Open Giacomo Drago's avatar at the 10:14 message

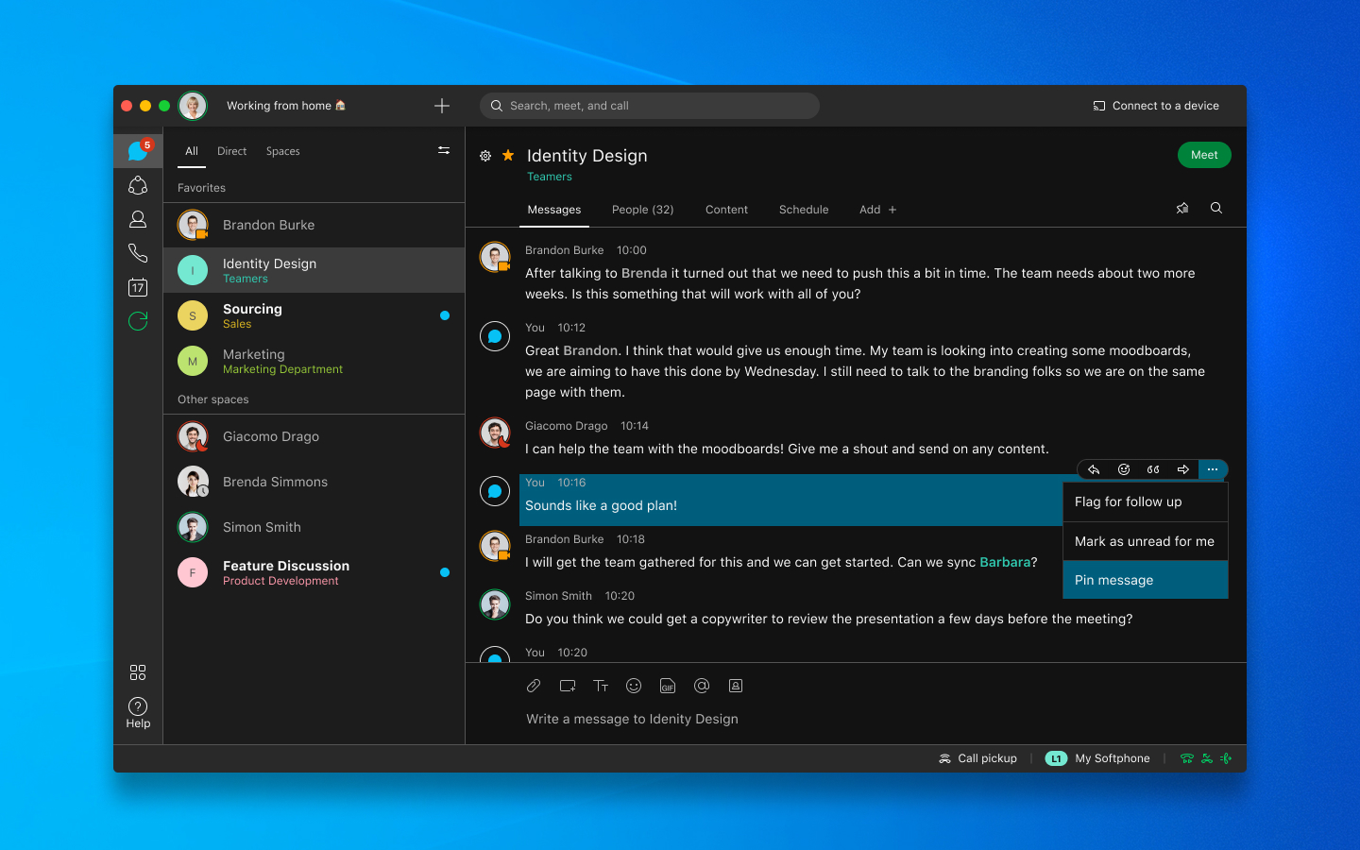click(495, 433)
